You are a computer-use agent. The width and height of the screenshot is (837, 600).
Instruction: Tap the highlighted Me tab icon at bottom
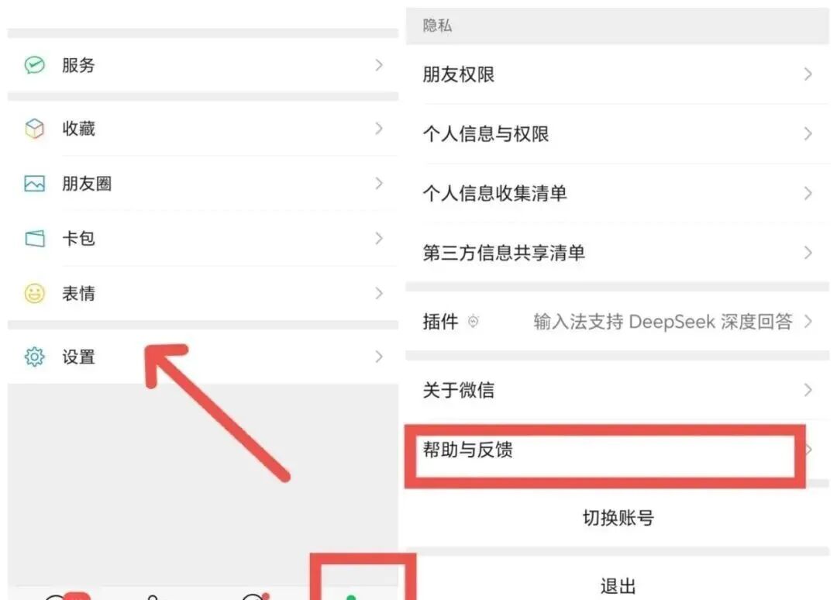tap(351, 597)
